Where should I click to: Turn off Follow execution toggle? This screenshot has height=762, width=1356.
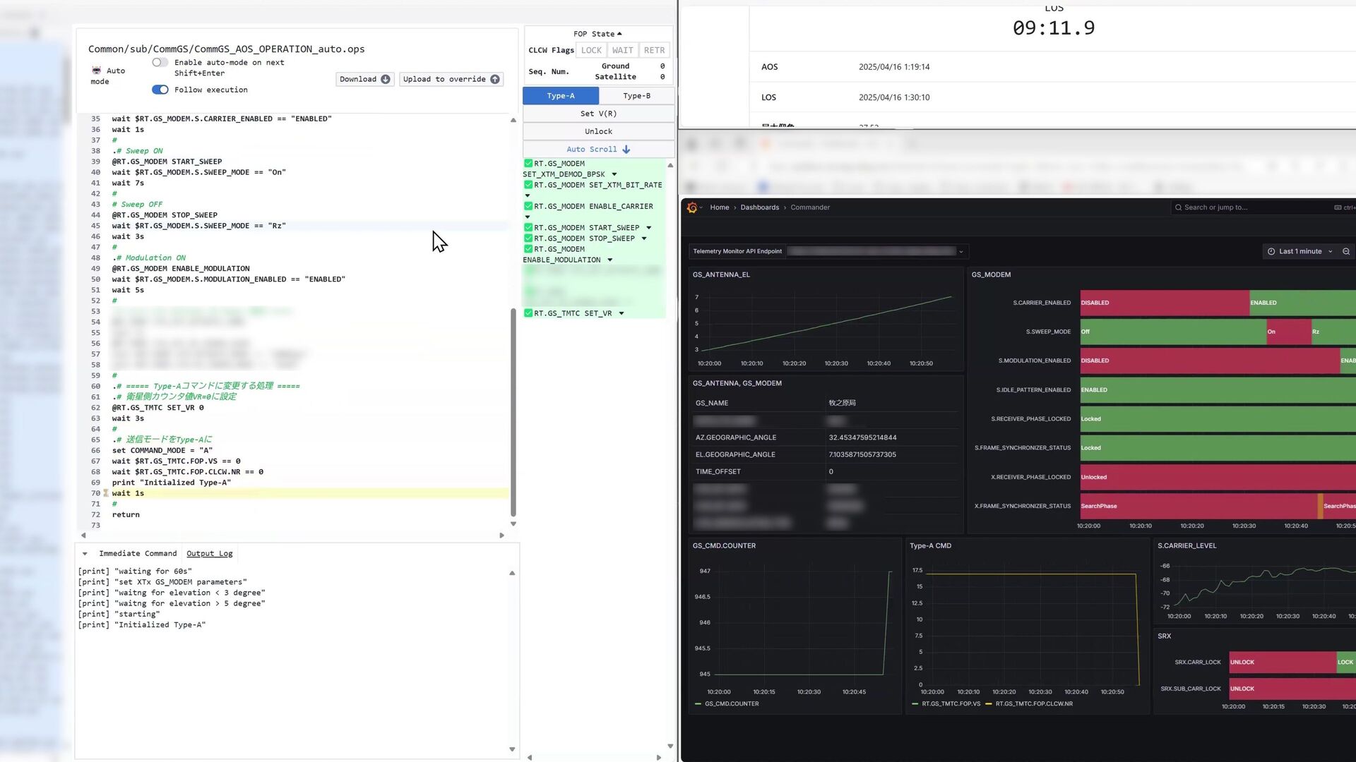[x=160, y=90]
